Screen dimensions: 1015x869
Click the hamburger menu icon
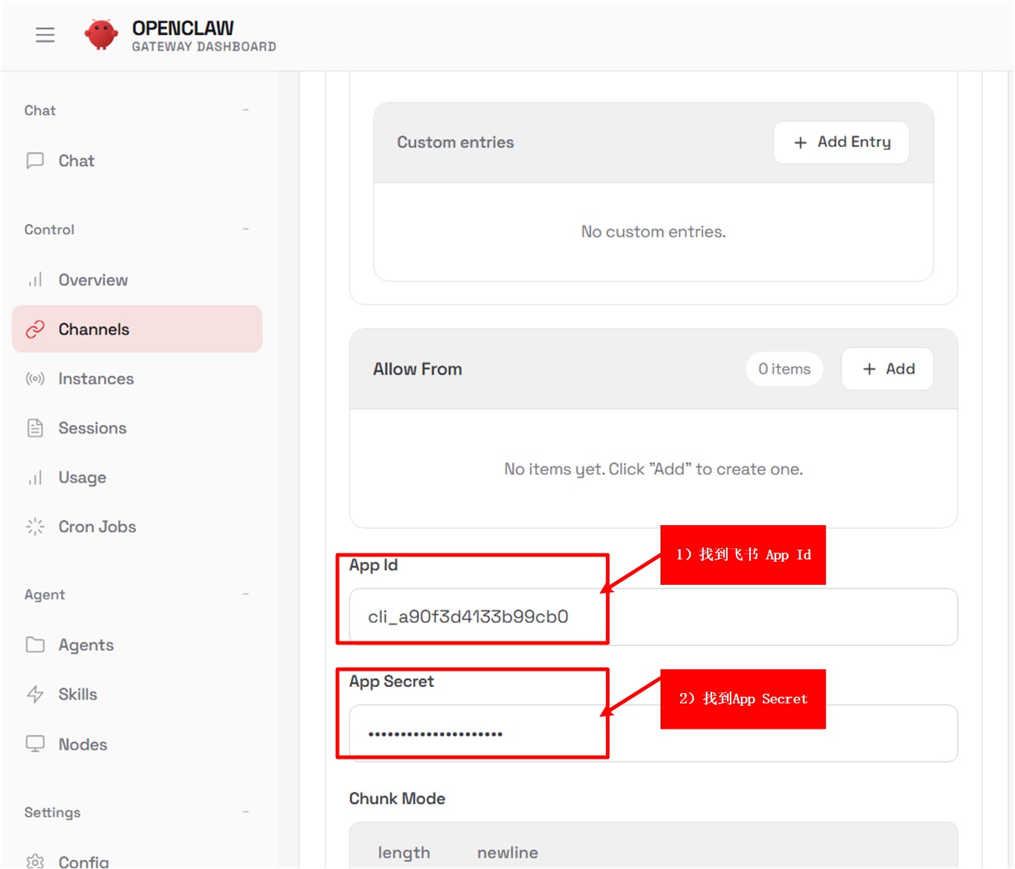tap(45, 35)
